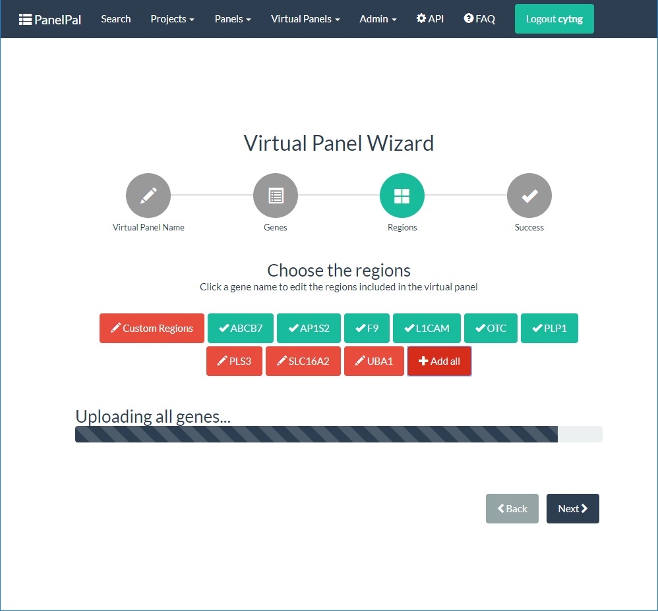The image size is (658, 611).
Task: Go Back to previous wizard step
Action: click(x=512, y=509)
